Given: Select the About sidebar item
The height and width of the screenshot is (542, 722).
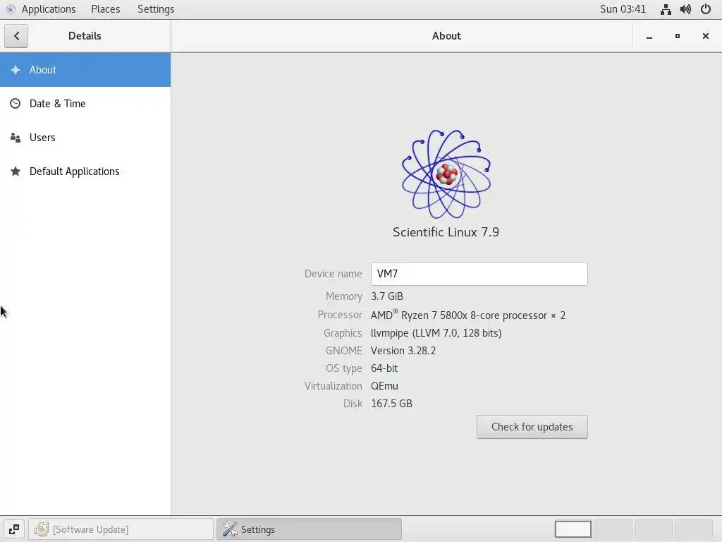Looking at the screenshot, I should point(85,70).
